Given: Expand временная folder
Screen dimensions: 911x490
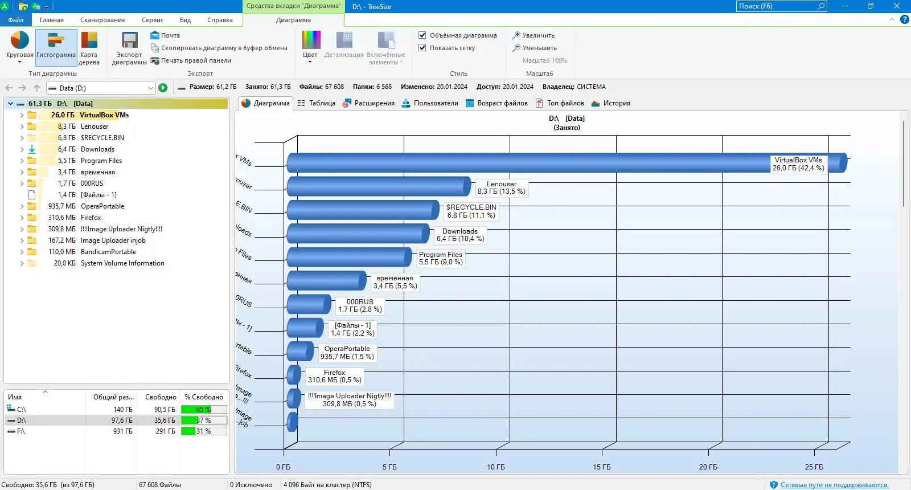Looking at the screenshot, I should pos(22,172).
